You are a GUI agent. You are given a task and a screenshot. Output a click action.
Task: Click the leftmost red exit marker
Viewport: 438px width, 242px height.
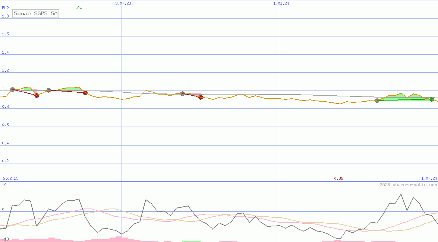tap(37, 95)
